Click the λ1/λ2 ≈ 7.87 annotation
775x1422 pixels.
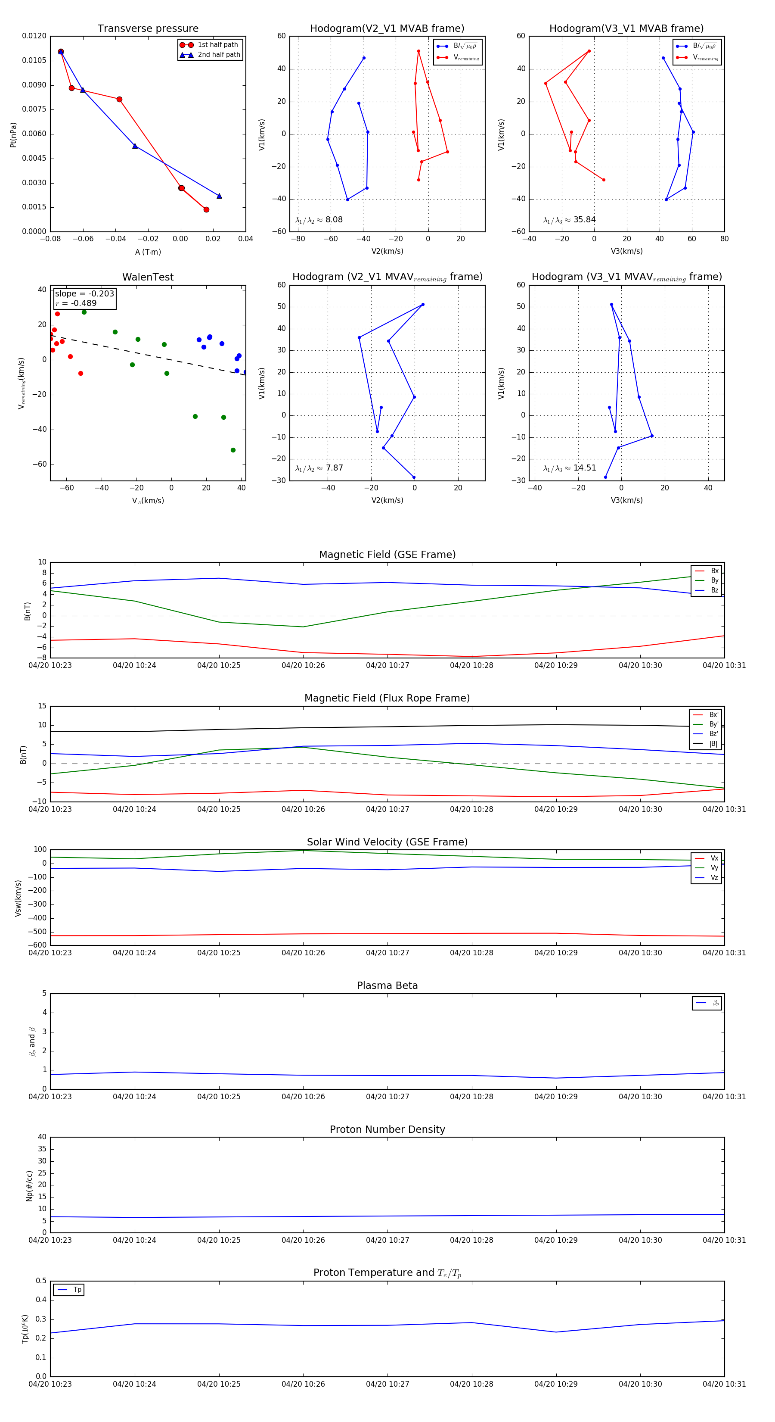click(319, 468)
